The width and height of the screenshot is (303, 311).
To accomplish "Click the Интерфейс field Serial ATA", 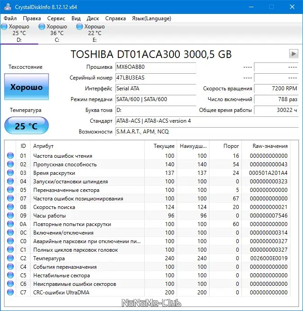I will [156, 89].
